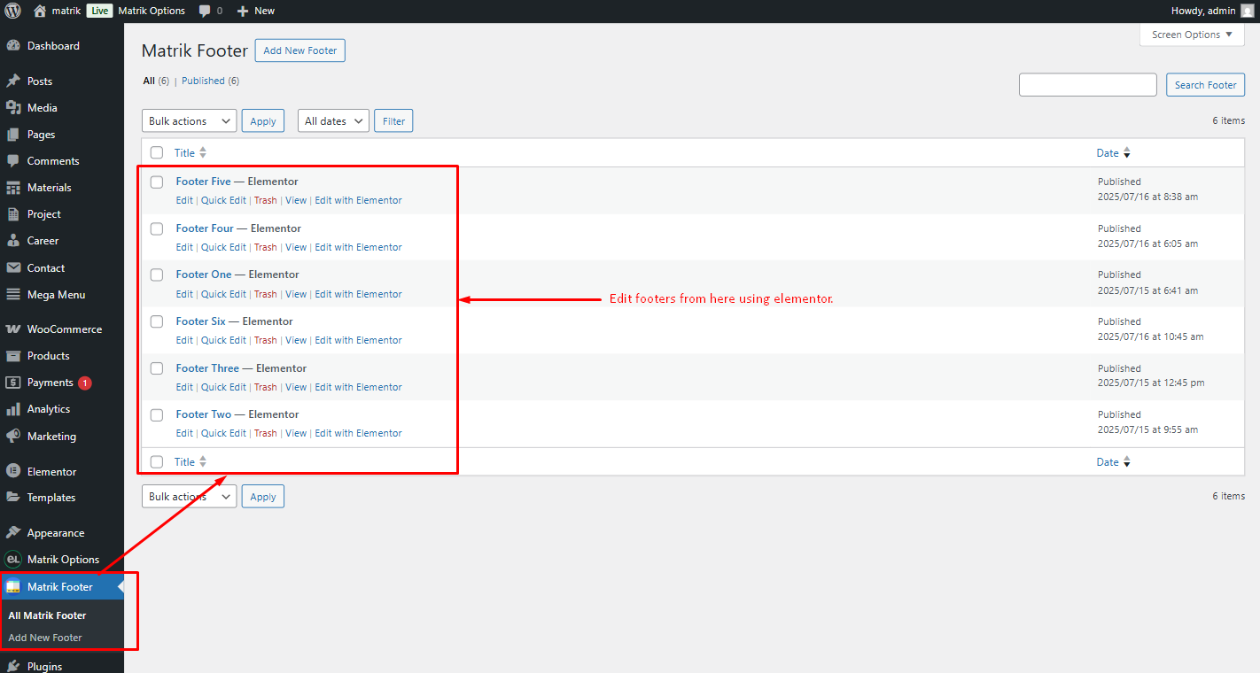Click the Payments notification badge showing 1

point(85,383)
